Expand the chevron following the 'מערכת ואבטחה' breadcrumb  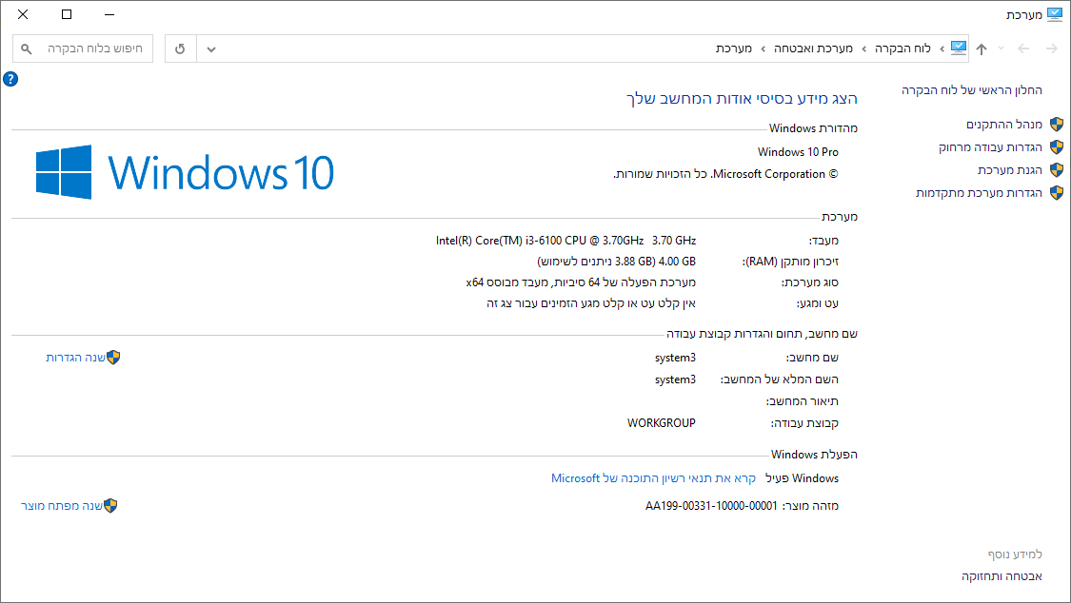(763, 49)
